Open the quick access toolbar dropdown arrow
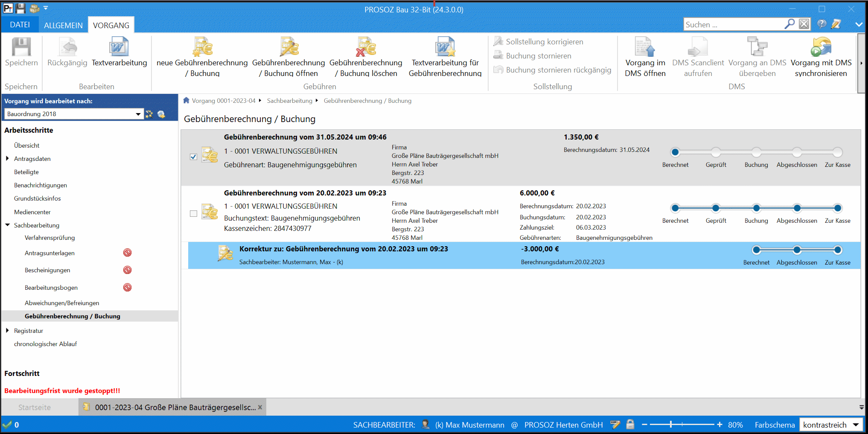868x434 pixels. [x=46, y=8]
